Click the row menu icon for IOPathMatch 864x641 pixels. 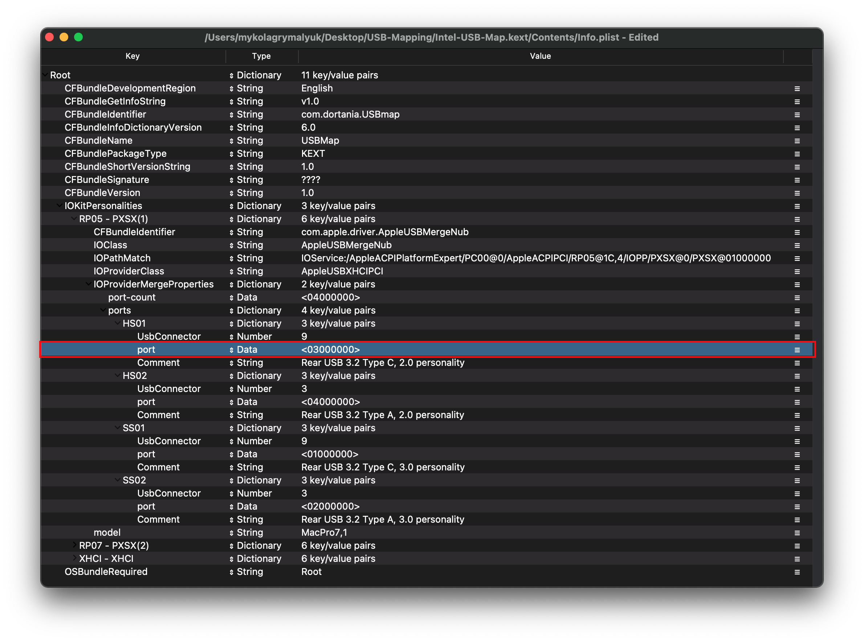coord(797,258)
